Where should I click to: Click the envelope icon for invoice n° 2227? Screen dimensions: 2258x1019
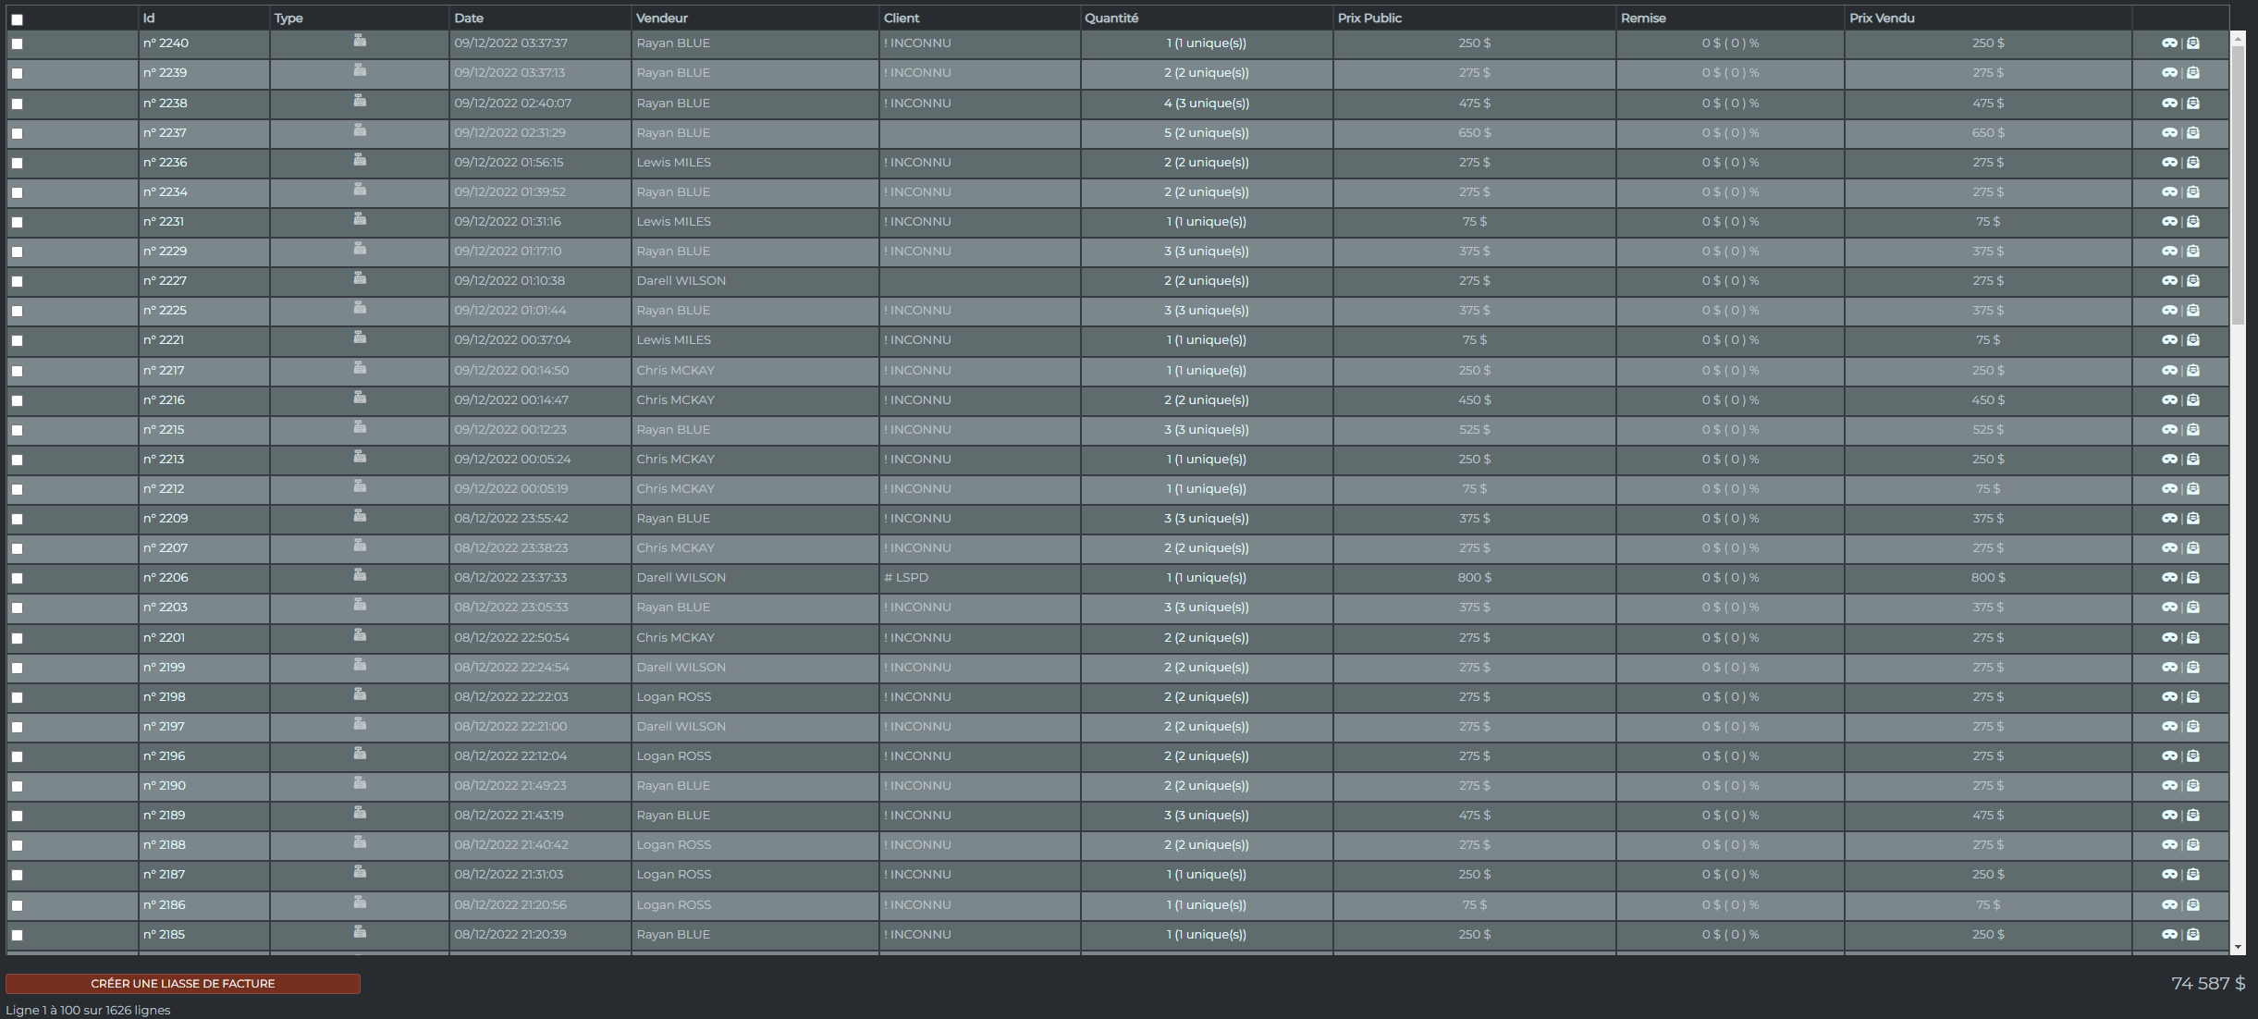pos(2193,281)
